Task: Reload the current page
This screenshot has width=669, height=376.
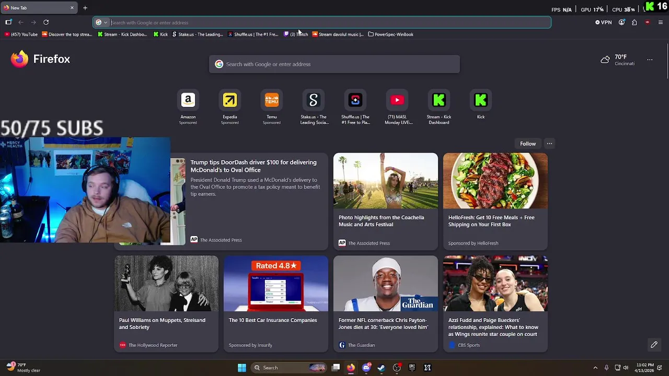Action: (x=46, y=22)
